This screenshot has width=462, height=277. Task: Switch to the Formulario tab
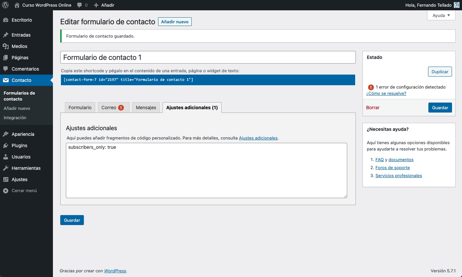pos(80,108)
